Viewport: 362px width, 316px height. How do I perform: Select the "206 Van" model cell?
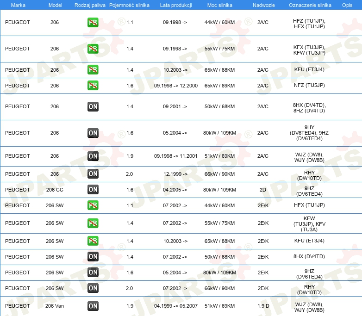55,306
